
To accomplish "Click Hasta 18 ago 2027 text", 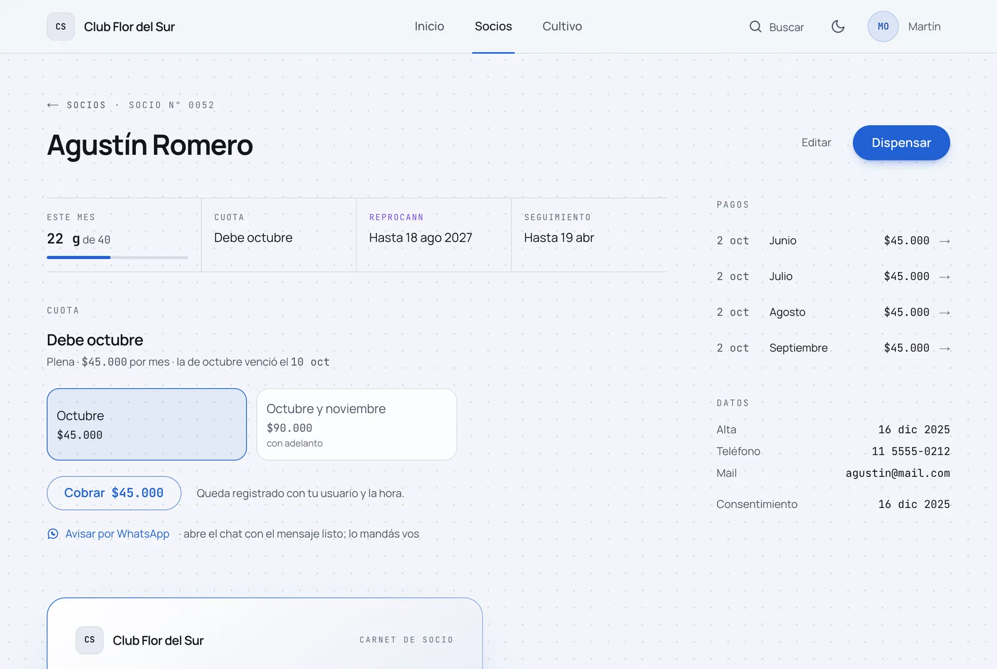I will click(421, 238).
